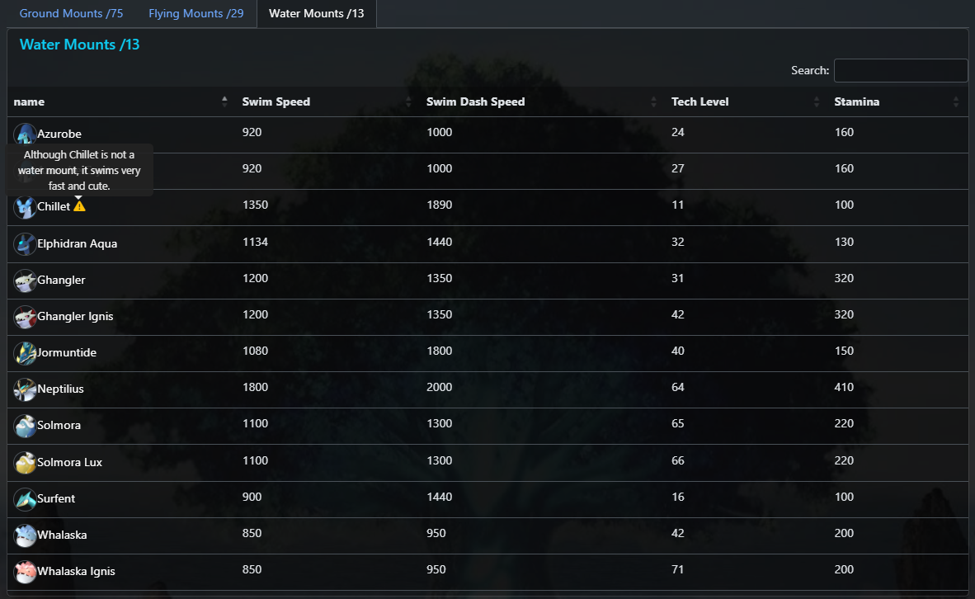Sort table by Swim Dash Speed column
This screenshot has width=975, height=599.
[542, 102]
